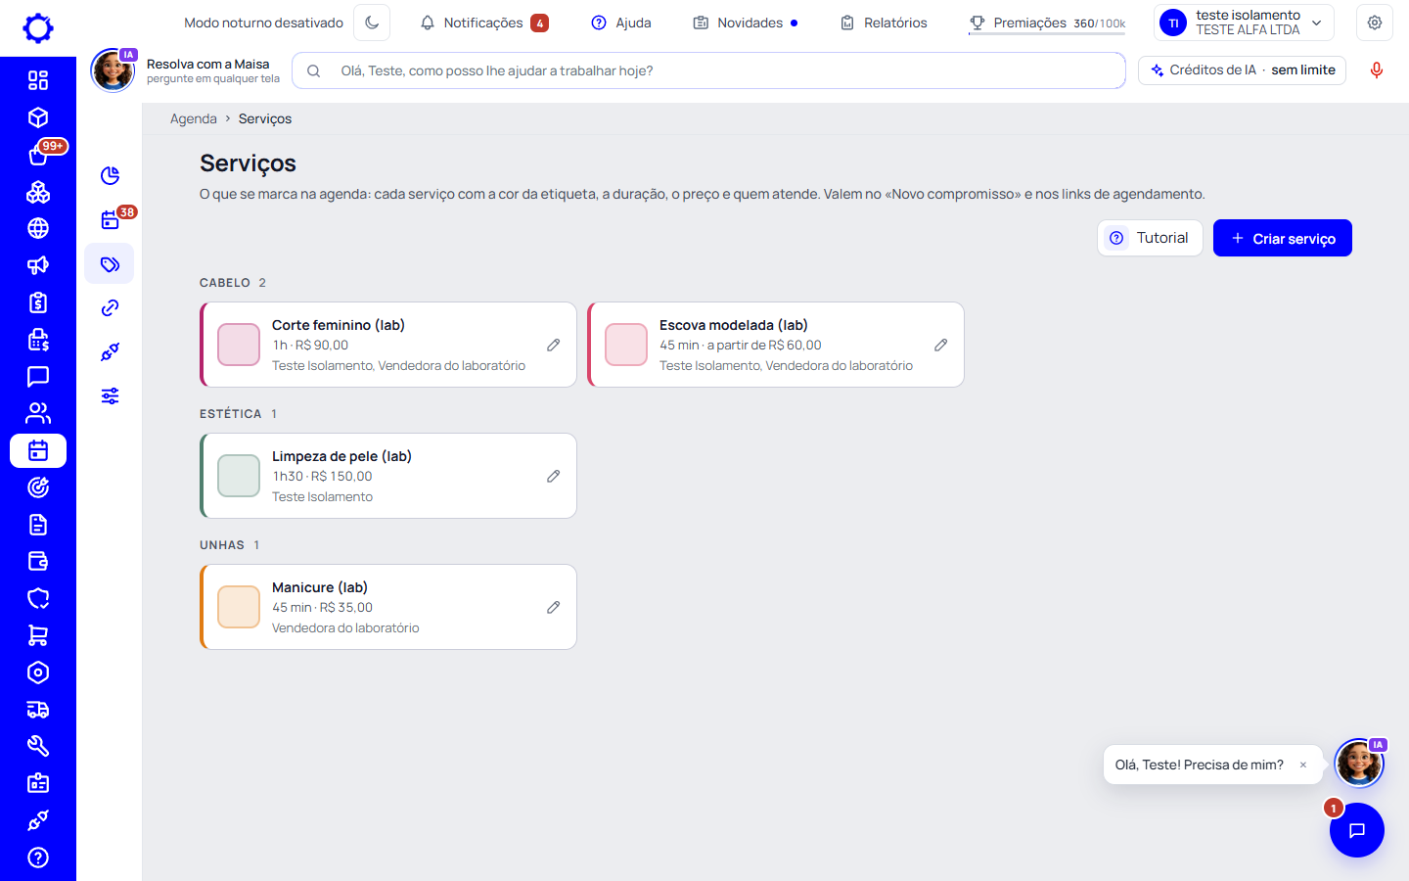The height and width of the screenshot is (881, 1409).
Task: Open shopping bag icon with 99+ badge
Action: point(38,155)
